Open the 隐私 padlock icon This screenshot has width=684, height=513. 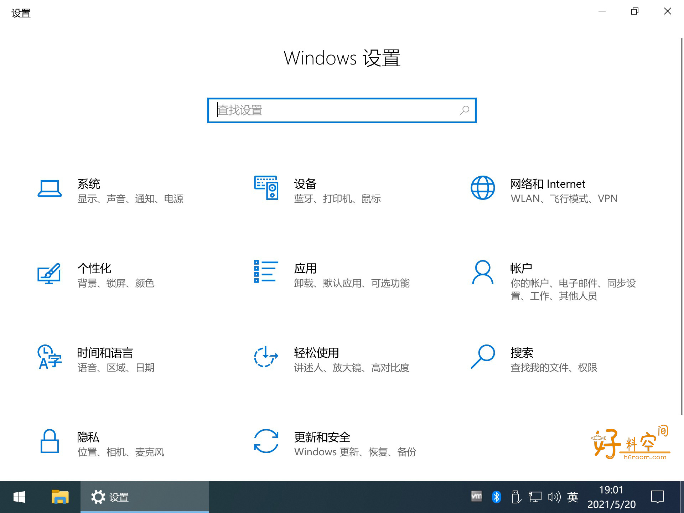[50, 441]
